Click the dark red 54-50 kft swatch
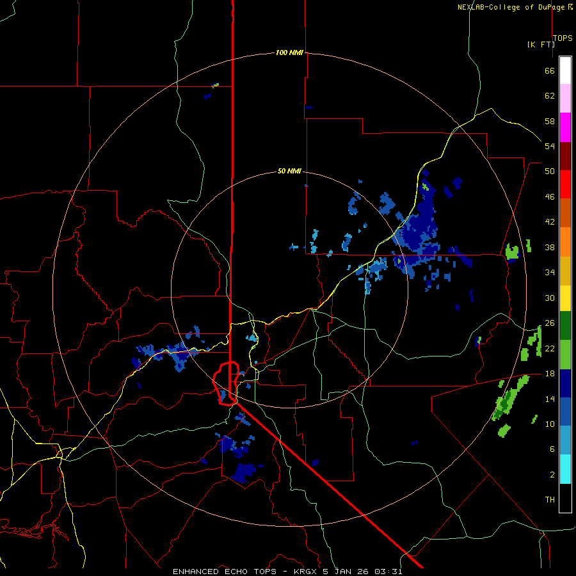 565,156
